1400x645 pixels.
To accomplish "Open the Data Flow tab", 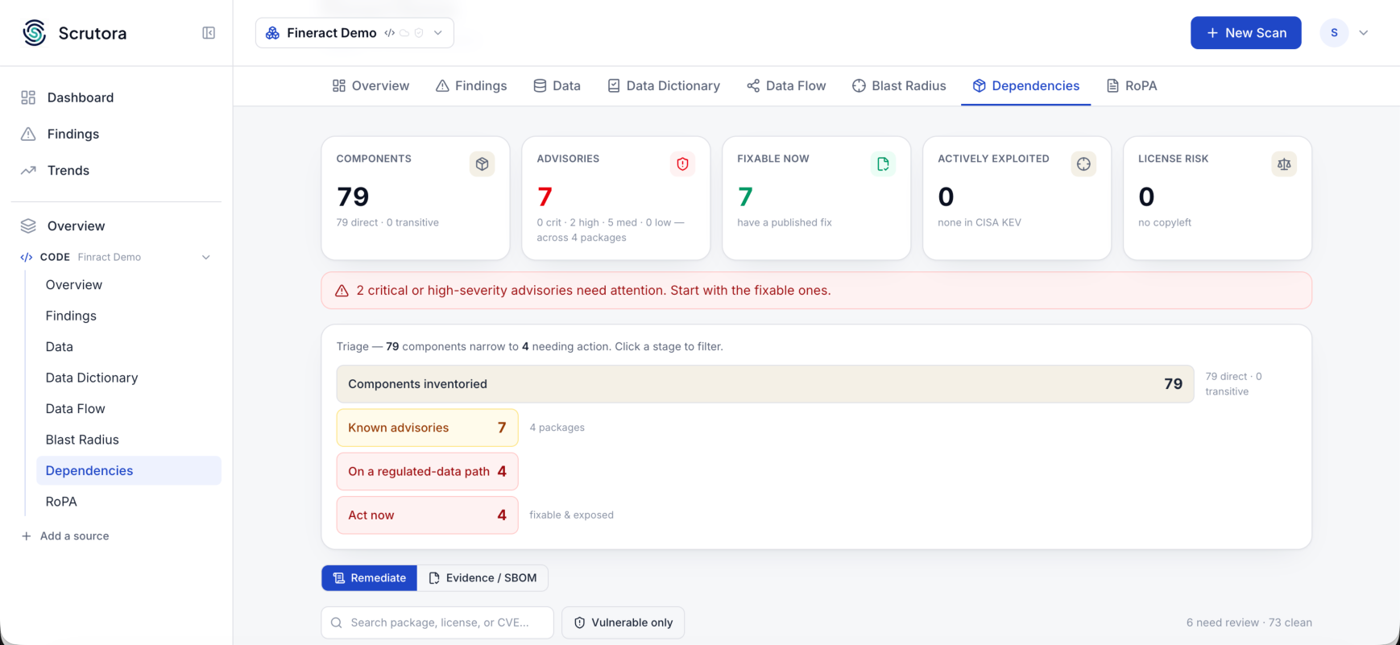I will tap(786, 86).
